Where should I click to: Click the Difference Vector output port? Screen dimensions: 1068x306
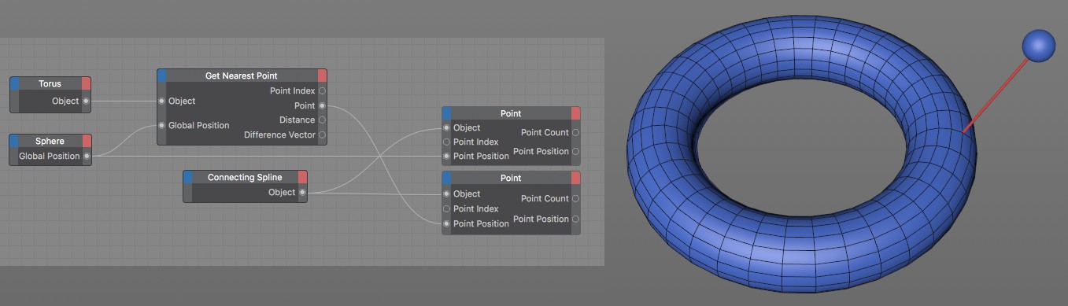(x=322, y=135)
